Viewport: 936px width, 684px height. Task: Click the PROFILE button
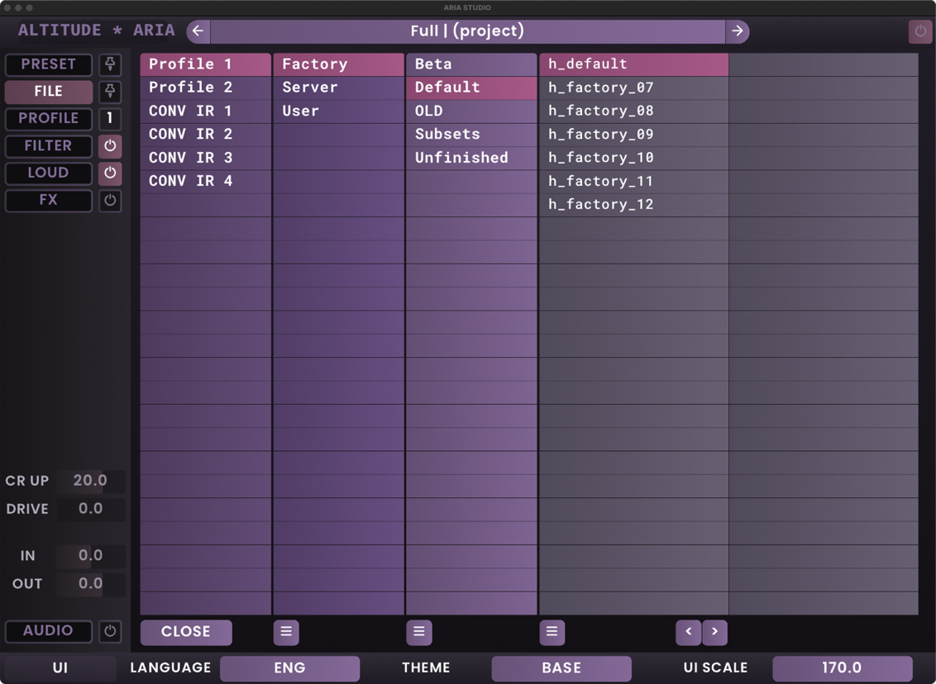tap(49, 119)
